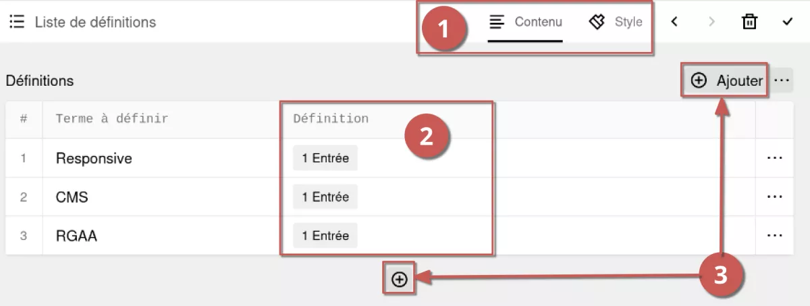This screenshot has width=810, height=306.
Task: Delete the element using trash icon
Action: (x=749, y=22)
